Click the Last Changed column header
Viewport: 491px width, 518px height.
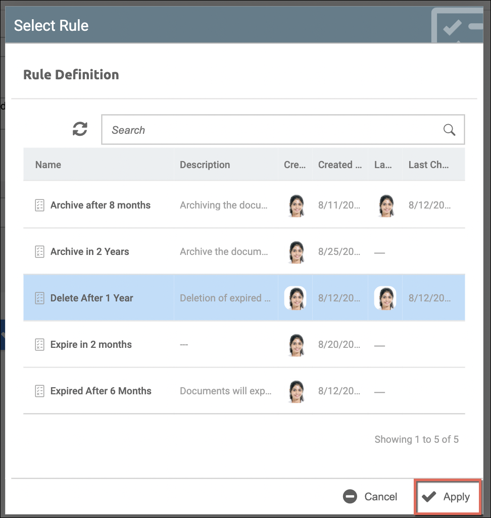pos(428,165)
